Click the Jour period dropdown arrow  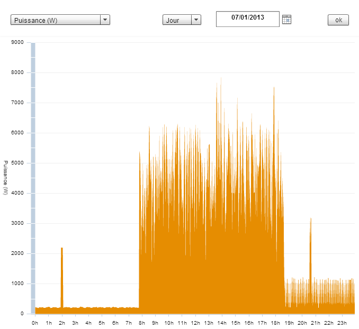196,20
